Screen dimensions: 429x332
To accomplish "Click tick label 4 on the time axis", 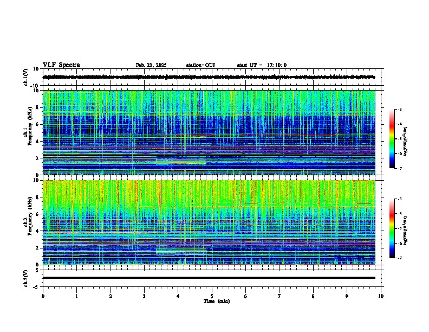I will 178,296.
